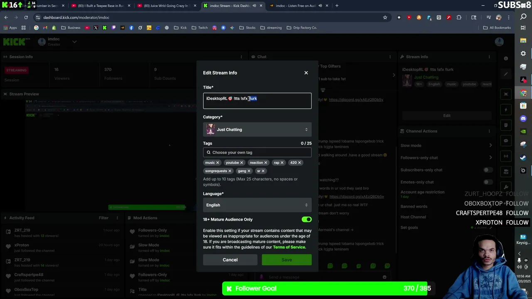The width and height of the screenshot is (532, 299).
Task: Open Stream Info panel options menu
Action: click(489, 57)
